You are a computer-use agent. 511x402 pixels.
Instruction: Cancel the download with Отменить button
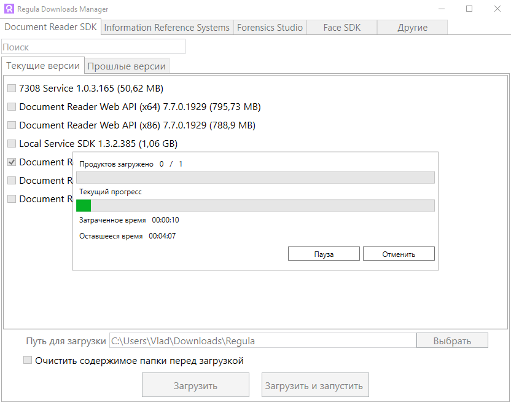(399, 254)
